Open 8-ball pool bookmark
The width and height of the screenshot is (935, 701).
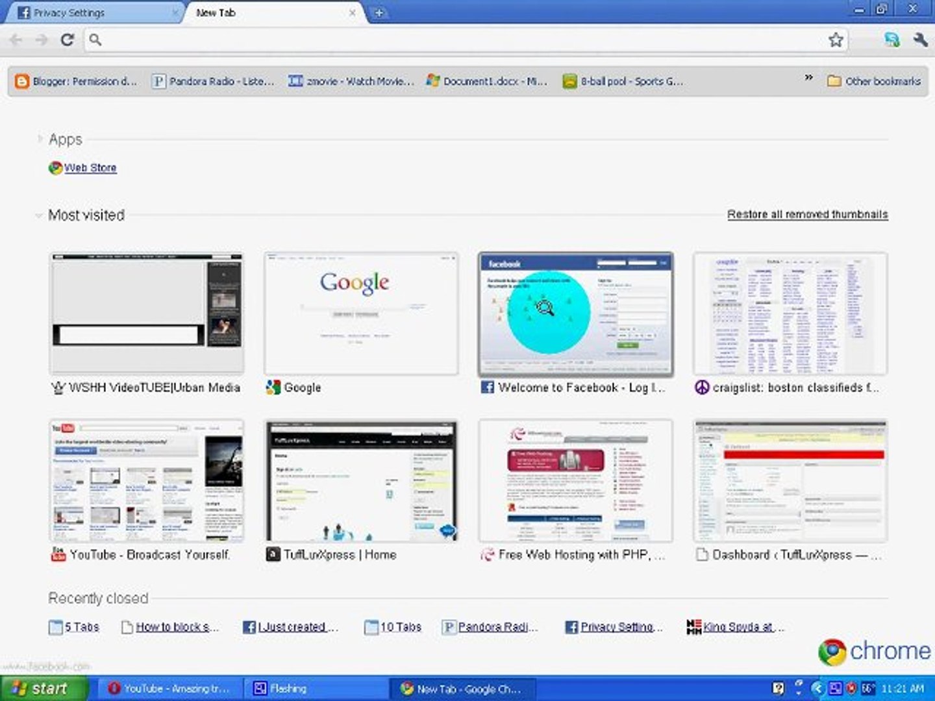click(623, 81)
